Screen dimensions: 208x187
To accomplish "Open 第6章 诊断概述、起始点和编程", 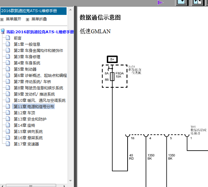I will click(40, 75).
